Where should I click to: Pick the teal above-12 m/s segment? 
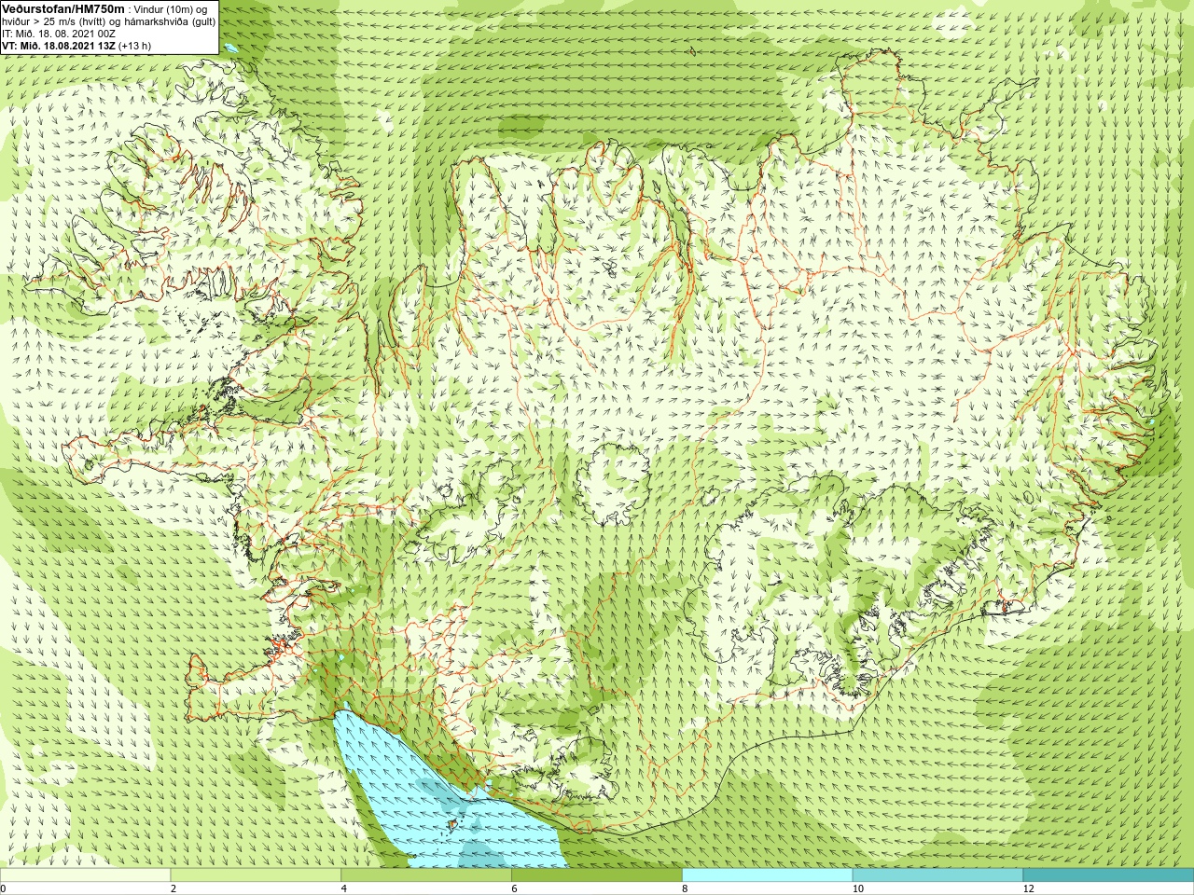(x=1108, y=875)
